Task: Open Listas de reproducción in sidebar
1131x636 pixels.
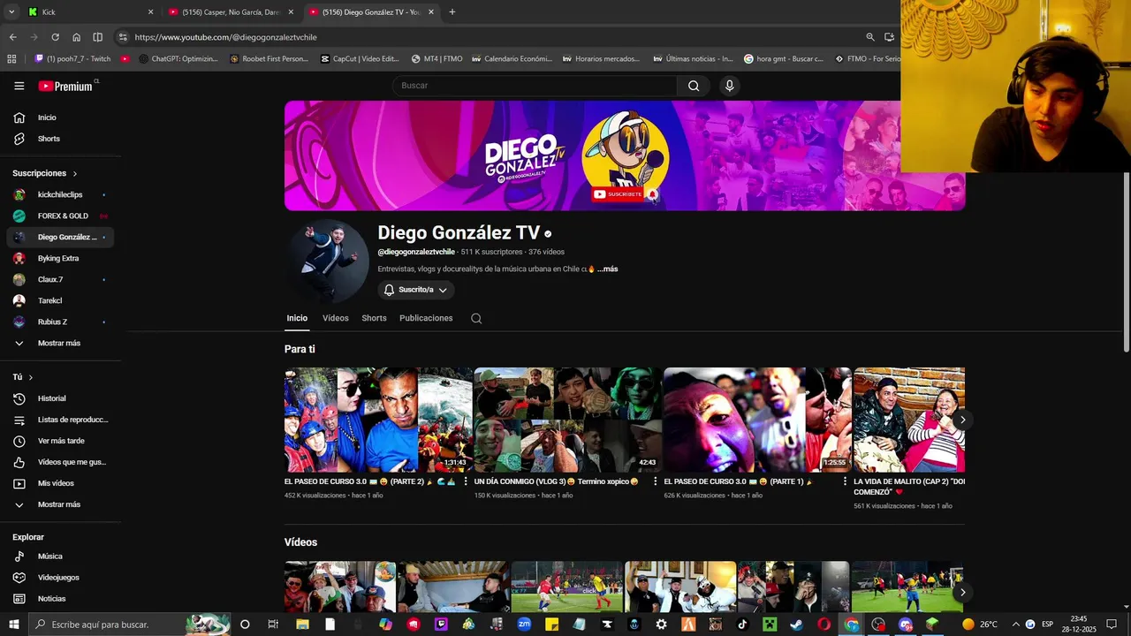Action: pyautogui.click(x=60, y=420)
